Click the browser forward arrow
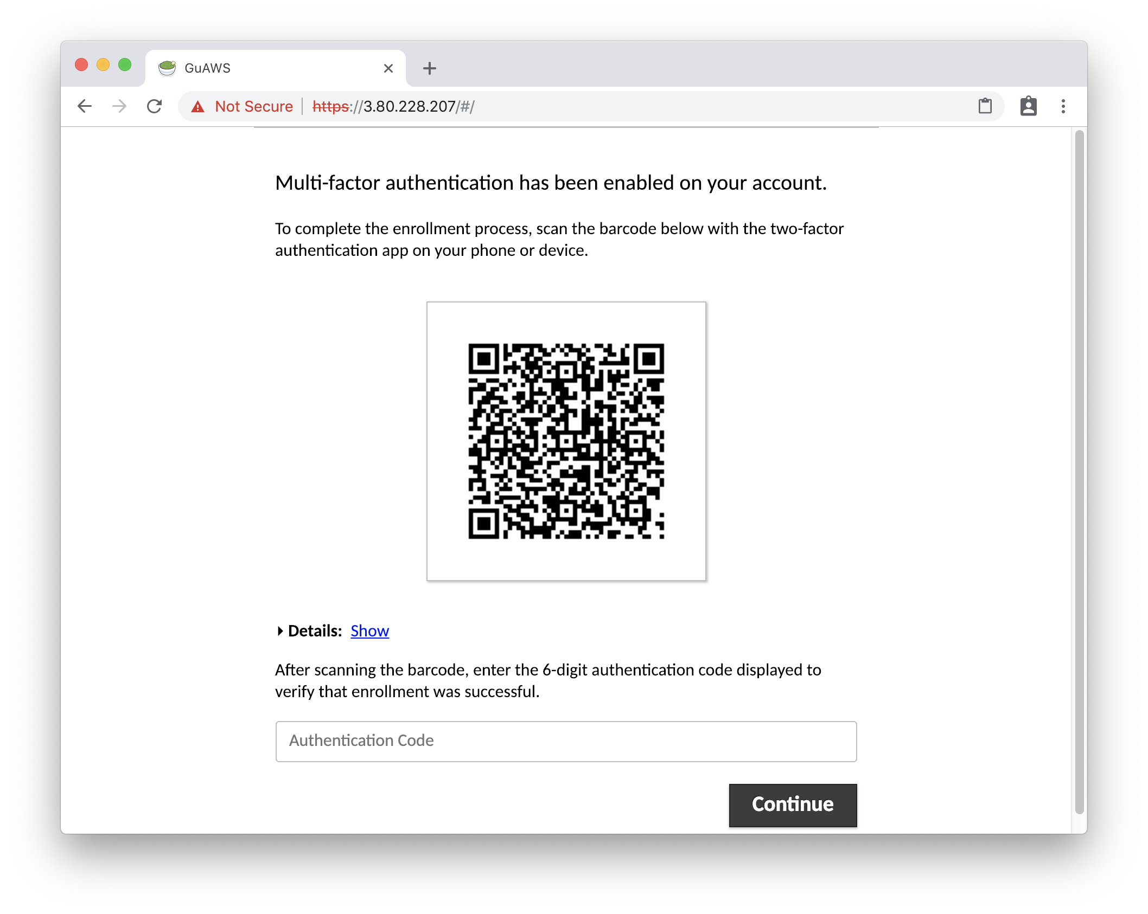The image size is (1148, 914). click(x=119, y=106)
